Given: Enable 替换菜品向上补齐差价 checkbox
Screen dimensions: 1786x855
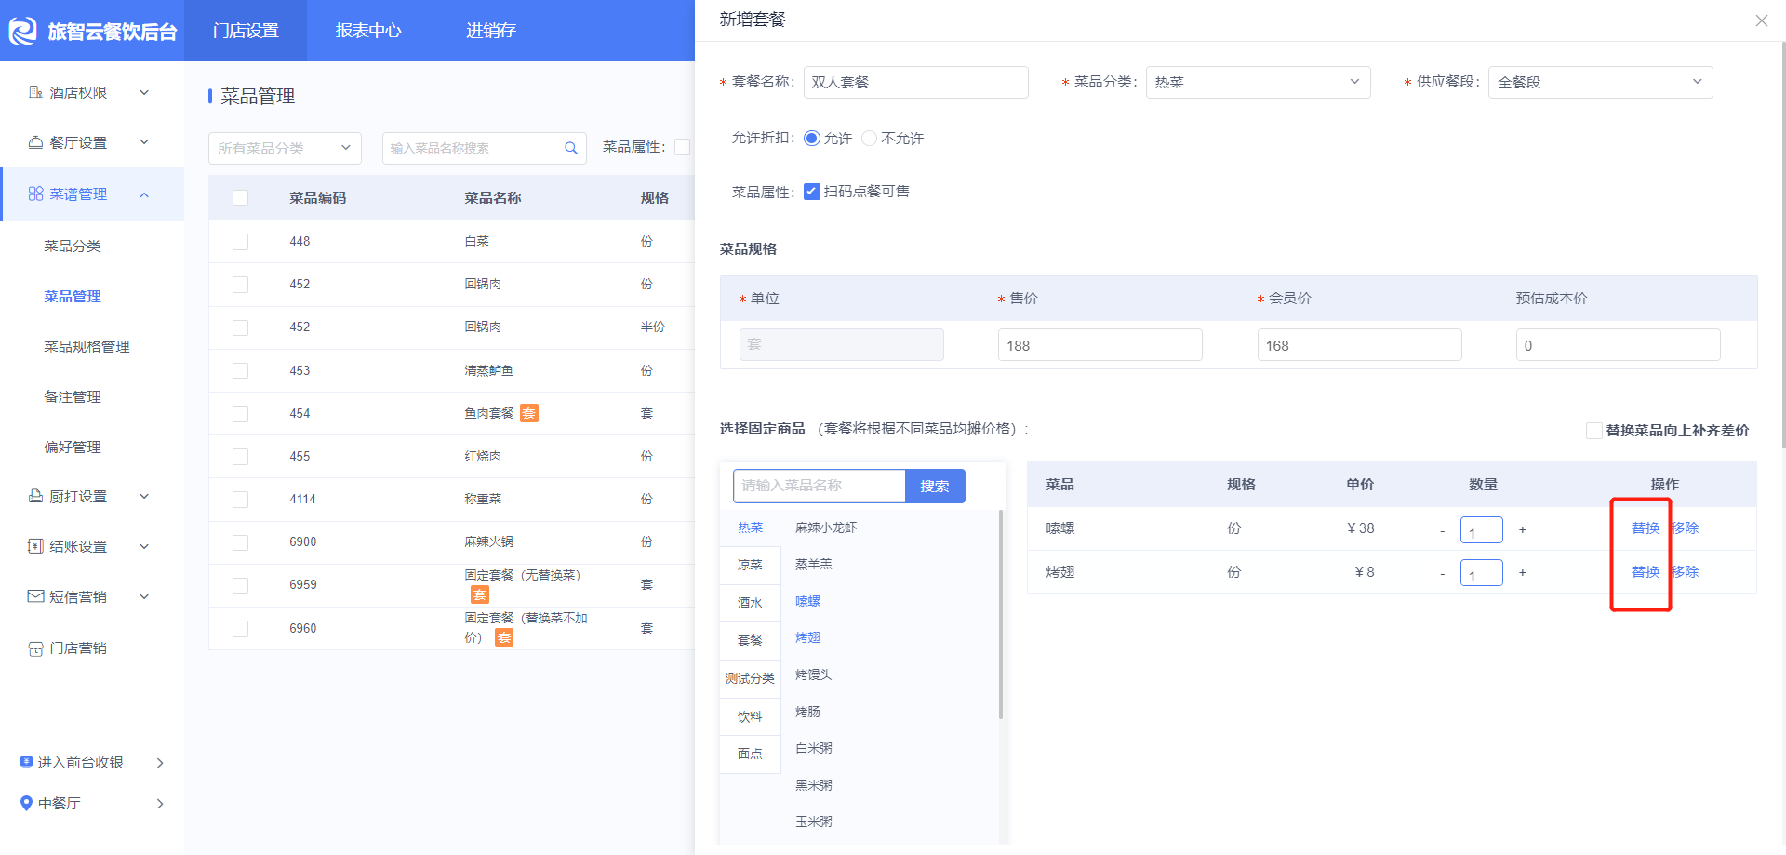Looking at the screenshot, I should [x=1593, y=431].
